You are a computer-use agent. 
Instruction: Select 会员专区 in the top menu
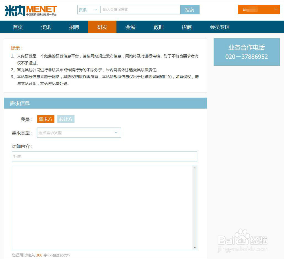[220, 27]
